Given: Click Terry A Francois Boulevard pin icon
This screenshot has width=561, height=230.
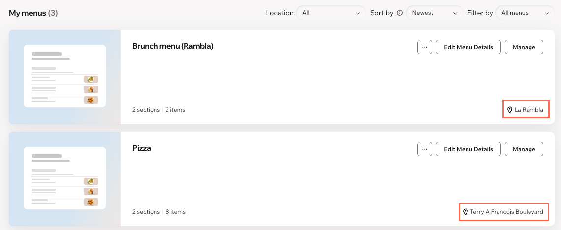Looking at the screenshot, I should [466, 212].
